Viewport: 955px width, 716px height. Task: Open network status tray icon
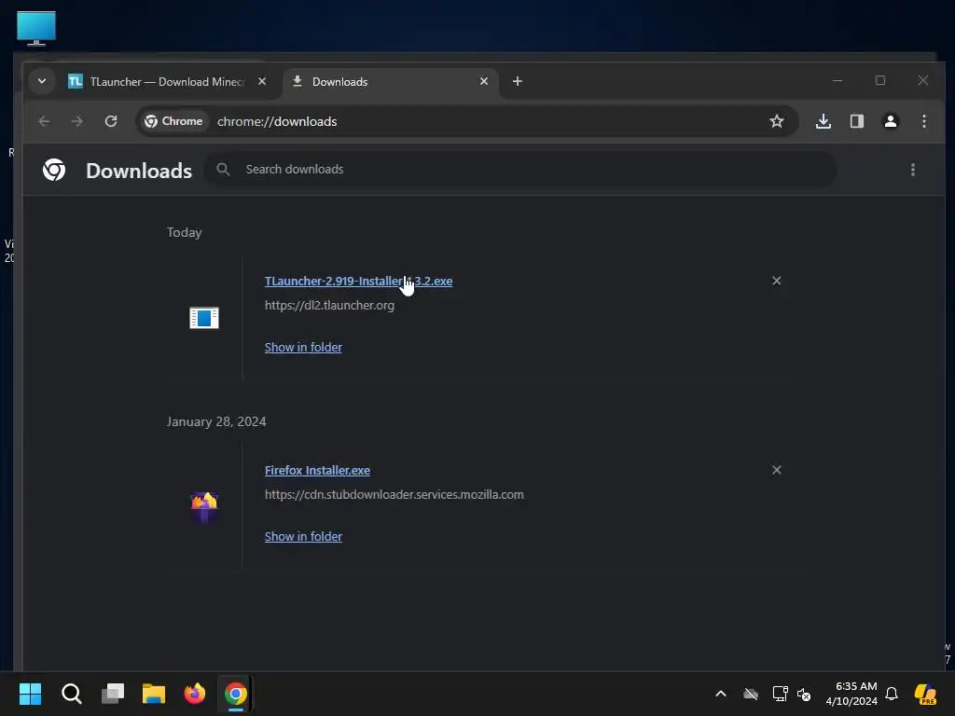[780, 694]
